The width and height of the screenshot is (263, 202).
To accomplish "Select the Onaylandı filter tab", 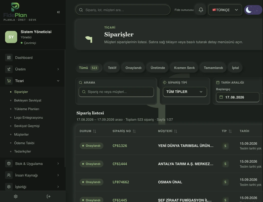I will (133, 68).
